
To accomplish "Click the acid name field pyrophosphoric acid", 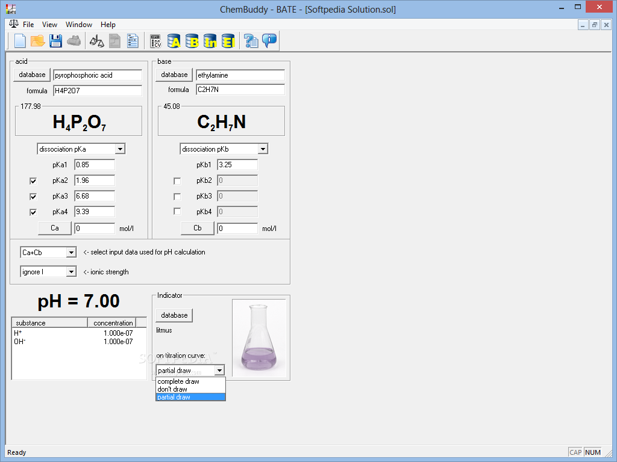I will tap(98, 75).
